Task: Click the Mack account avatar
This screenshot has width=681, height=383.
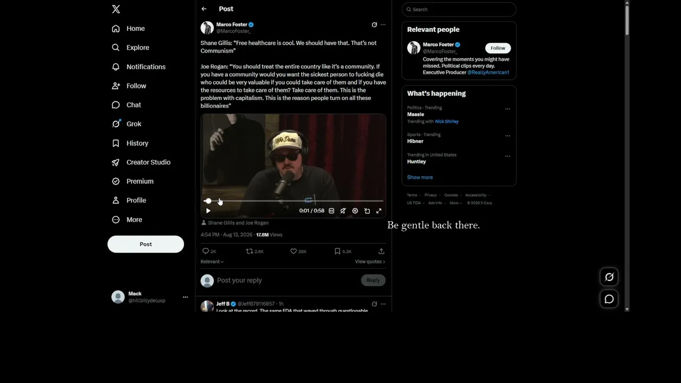Action: (118, 297)
